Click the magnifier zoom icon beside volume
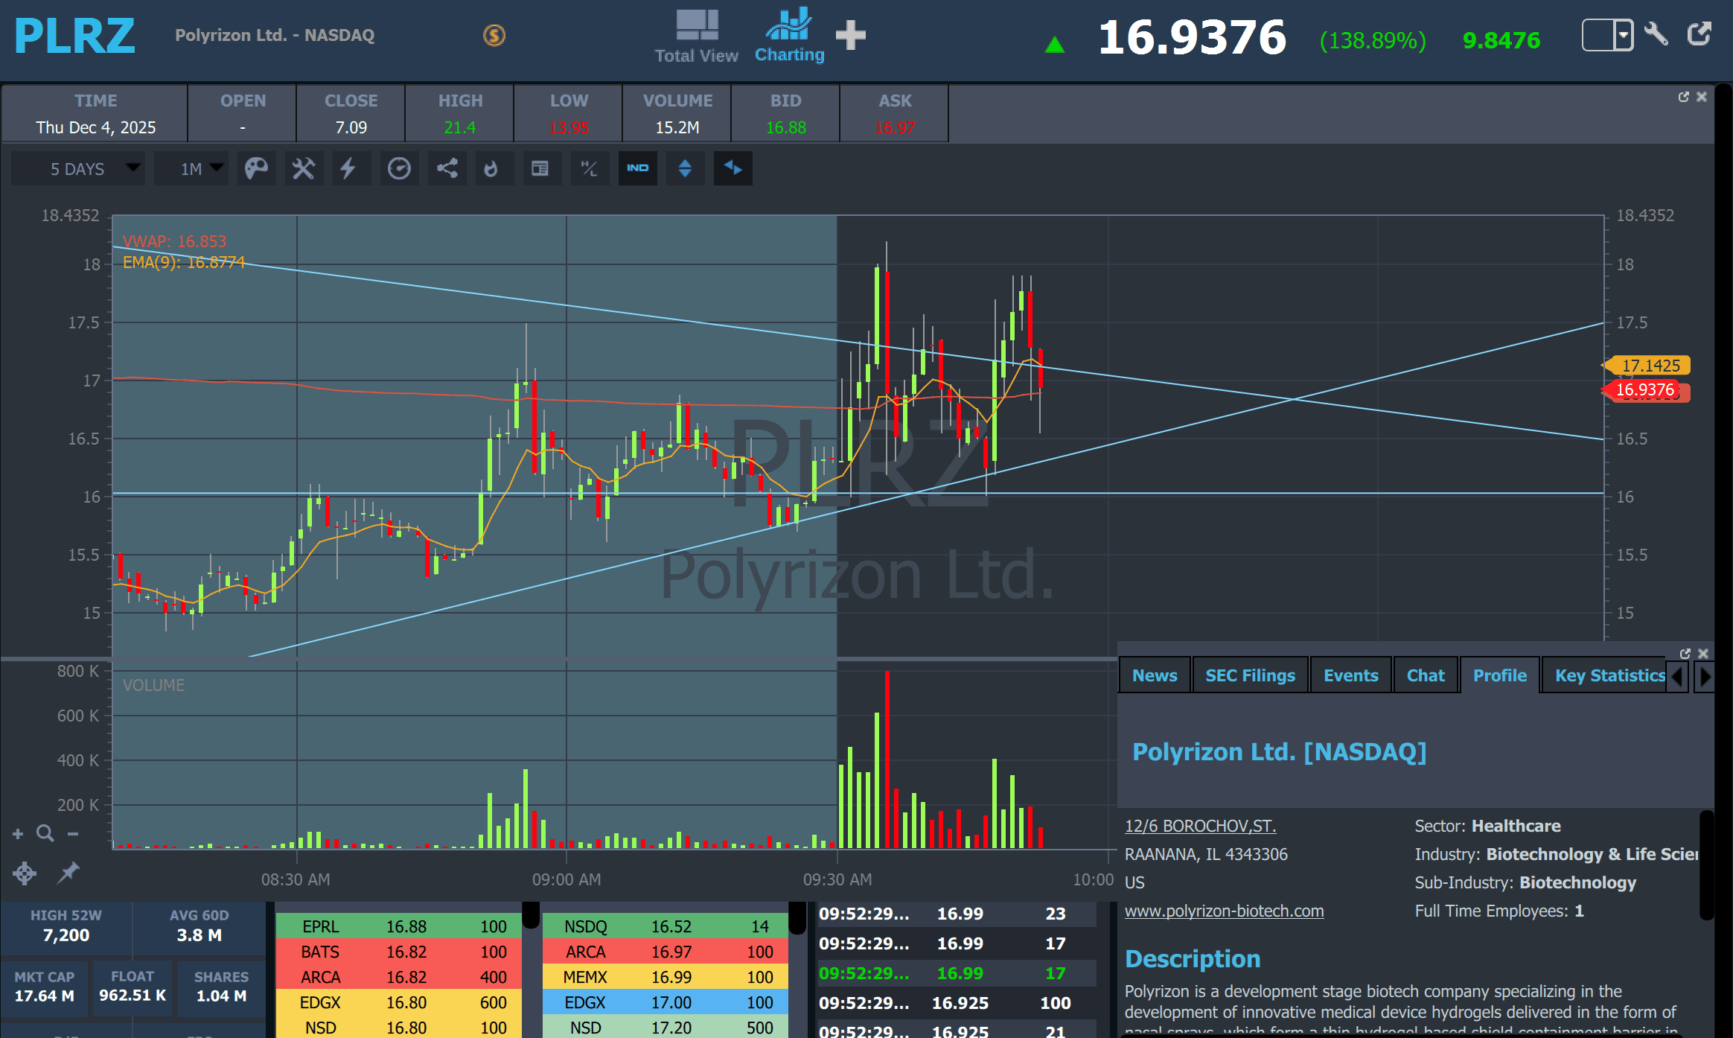The height and width of the screenshot is (1038, 1733). click(x=45, y=833)
